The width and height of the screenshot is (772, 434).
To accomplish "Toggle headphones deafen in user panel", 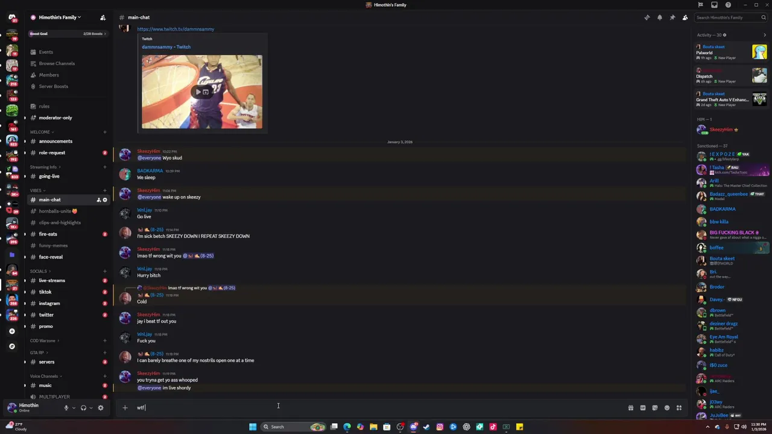I will coord(83,408).
